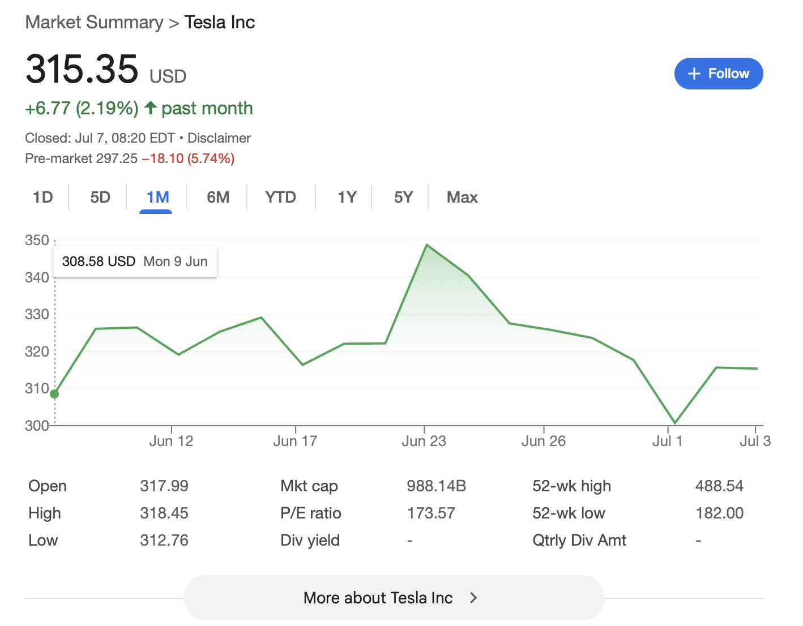
Task: Click the 315.35 price value
Action: (82, 69)
